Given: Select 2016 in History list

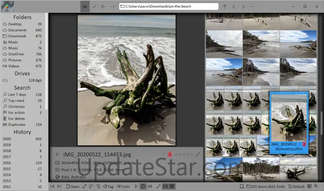Looking at the screenshot, I should [x=22, y=163].
